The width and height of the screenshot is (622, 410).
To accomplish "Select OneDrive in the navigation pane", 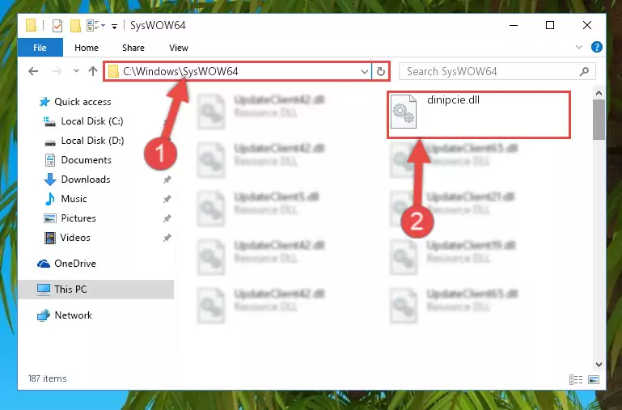I will (x=75, y=264).
